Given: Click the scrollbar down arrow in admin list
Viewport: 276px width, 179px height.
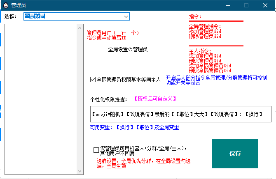Looking at the screenshot, I should pyautogui.click(x=81, y=170).
